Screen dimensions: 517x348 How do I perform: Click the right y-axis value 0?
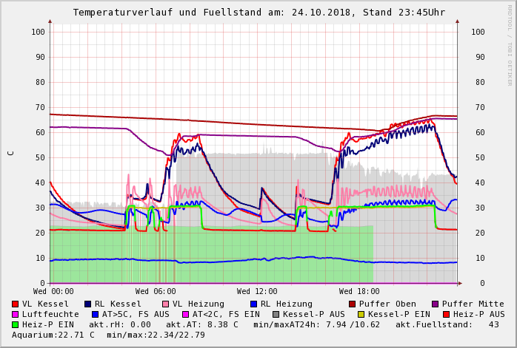coord(482,283)
